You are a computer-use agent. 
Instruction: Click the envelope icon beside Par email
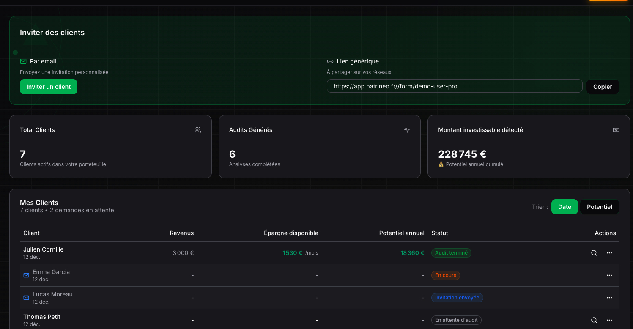coord(24,61)
